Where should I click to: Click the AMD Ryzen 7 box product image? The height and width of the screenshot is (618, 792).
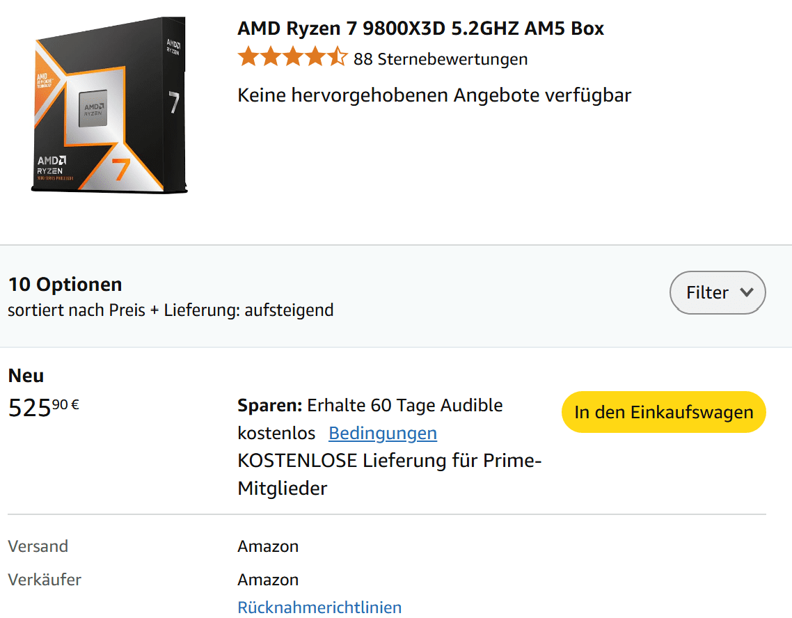tap(109, 105)
